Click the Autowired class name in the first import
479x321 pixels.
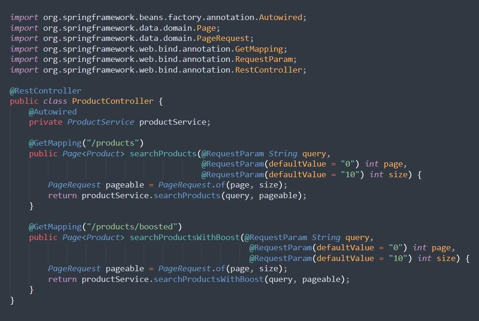[x=283, y=17]
